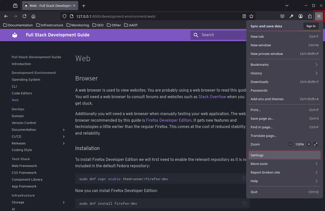Copy the dnf install firefox-dev command
This screenshot has width=325, height=211.
point(245,203)
